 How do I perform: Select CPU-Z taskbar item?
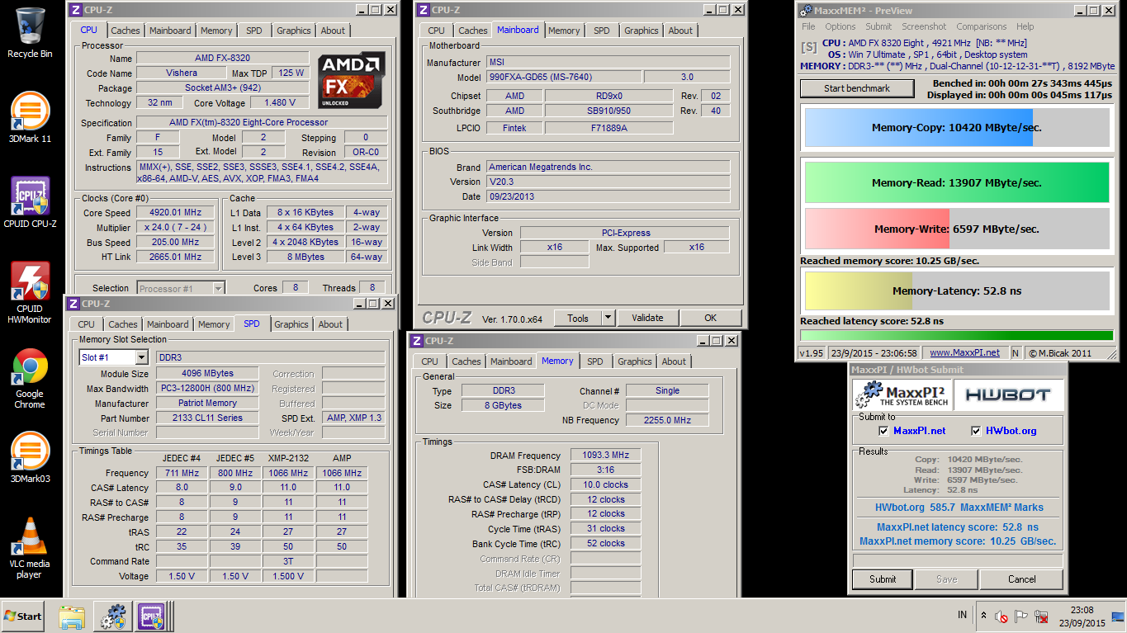click(x=152, y=616)
